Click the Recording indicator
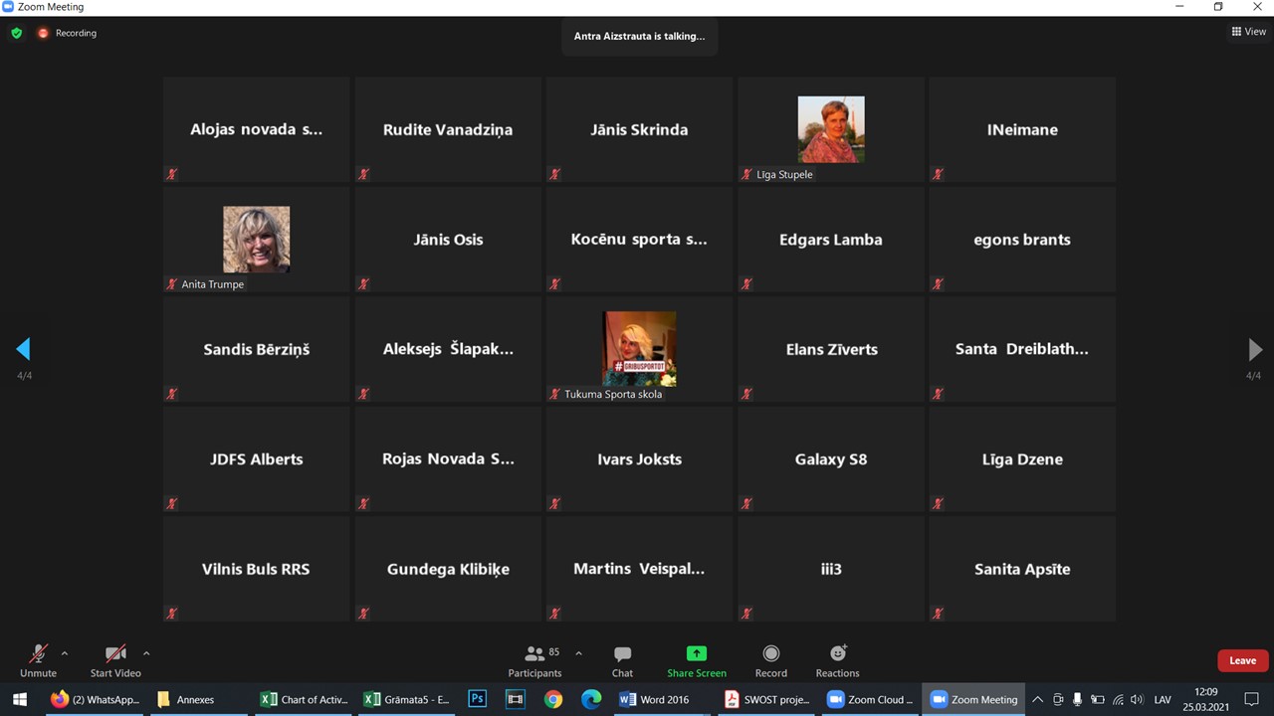Image resolution: width=1274 pixels, height=716 pixels. (68, 33)
